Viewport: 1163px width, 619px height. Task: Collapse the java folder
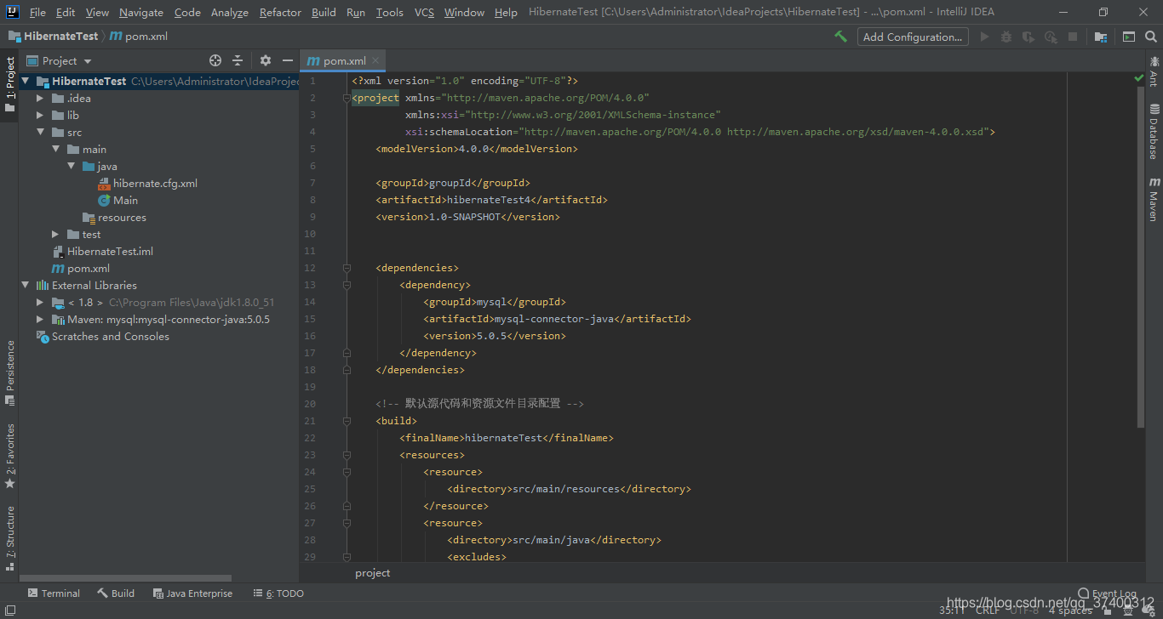point(72,167)
